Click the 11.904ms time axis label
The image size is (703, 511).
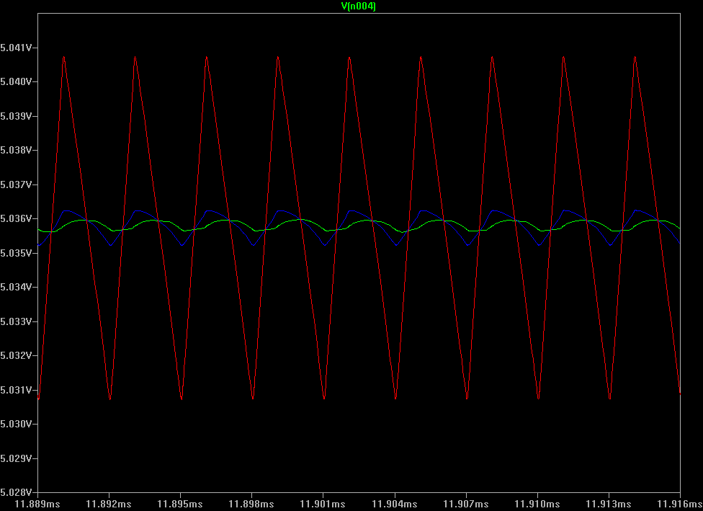pyautogui.click(x=393, y=503)
